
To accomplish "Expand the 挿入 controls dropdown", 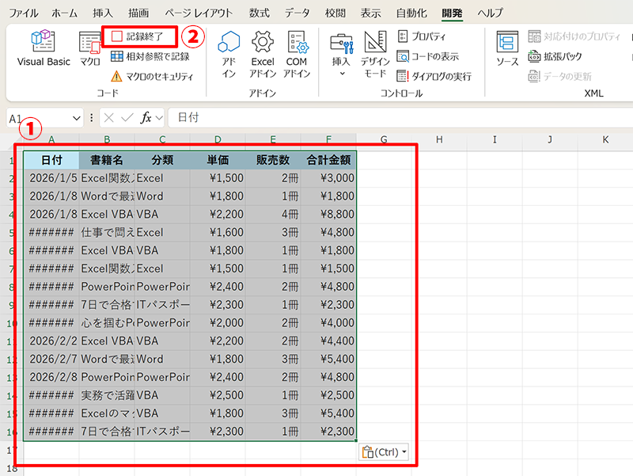I will click(x=342, y=74).
